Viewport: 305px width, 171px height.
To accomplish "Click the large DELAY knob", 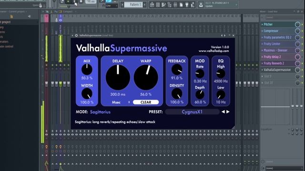I will tap(118, 77).
